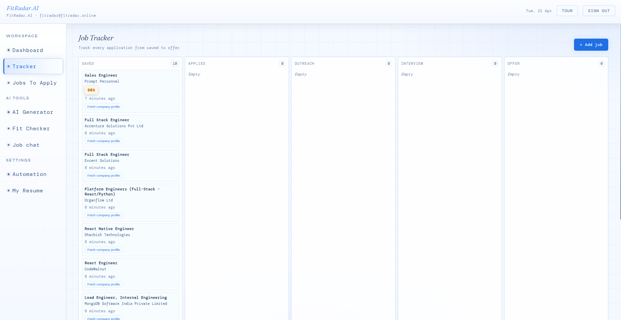Screen dimensions: 621x320
Task: Open My Resume page
Action: tap(33, 191)
